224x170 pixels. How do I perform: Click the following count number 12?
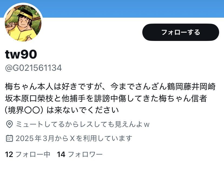[x=9, y=154]
